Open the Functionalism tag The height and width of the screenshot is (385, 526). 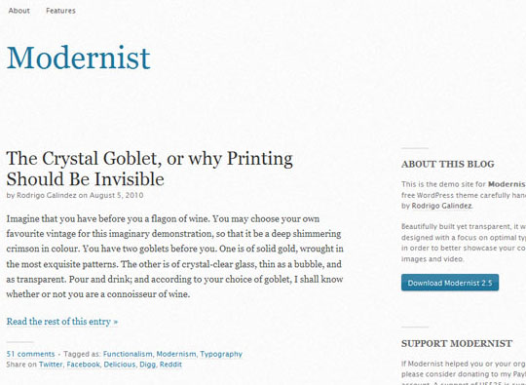pos(128,354)
